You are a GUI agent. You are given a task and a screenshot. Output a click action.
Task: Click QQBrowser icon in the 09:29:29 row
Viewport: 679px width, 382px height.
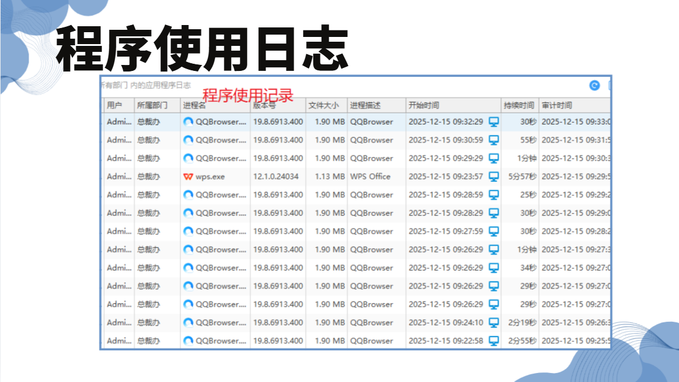pos(188,159)
